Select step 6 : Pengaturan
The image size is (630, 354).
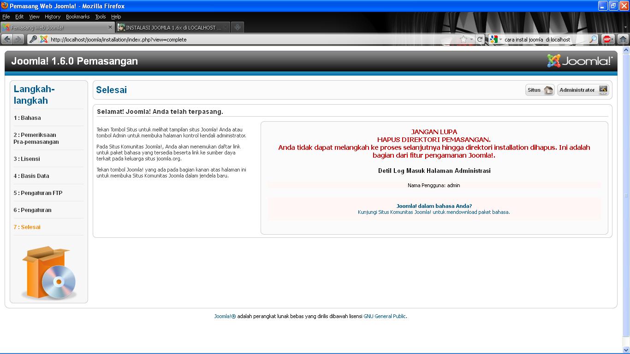(32, 210)
